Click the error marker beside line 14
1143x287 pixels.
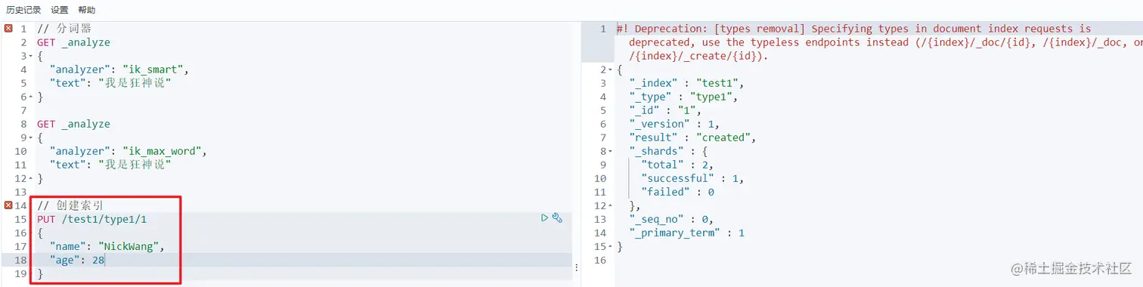[x=8, y=205]
